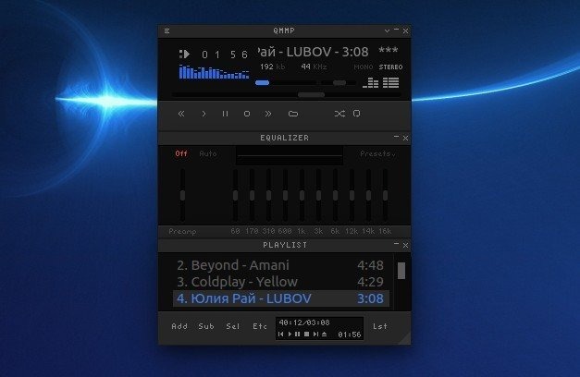The image size is (580, 377).
Task: Click the scrolling song title text
Action: click(x=313, y=52)
